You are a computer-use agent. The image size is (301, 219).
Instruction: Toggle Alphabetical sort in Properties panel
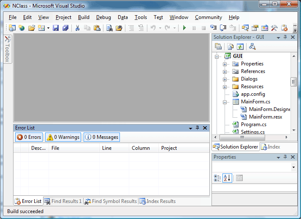click(227, 178)
